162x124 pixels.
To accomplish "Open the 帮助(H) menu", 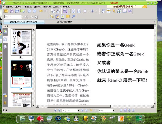I will click(66, 6).
